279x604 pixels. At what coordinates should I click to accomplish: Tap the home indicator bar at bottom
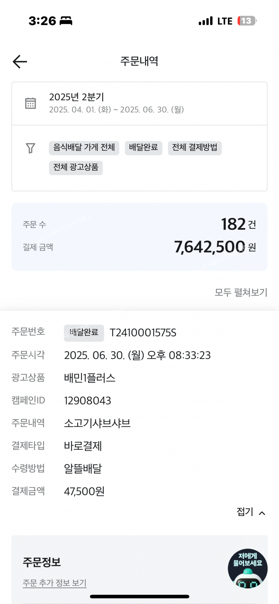tap(139, 596)
